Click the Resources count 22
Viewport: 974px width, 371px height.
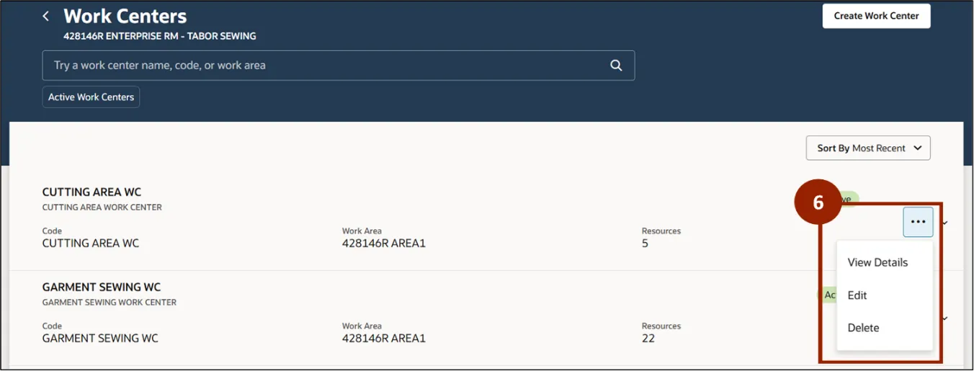point(648,338)
